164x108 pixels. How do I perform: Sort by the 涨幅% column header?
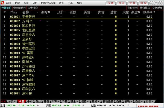45,12
